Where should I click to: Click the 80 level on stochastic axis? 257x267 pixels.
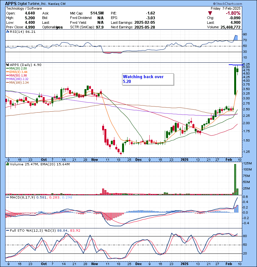[245, 236]
